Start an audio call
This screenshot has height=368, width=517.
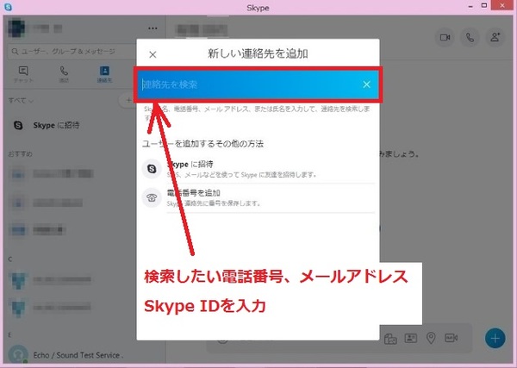(470, 37)
